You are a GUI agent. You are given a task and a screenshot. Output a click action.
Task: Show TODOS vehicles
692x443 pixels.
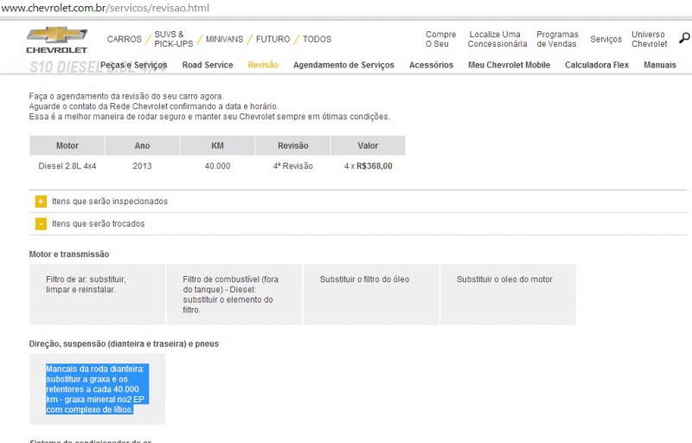[317, 39]
